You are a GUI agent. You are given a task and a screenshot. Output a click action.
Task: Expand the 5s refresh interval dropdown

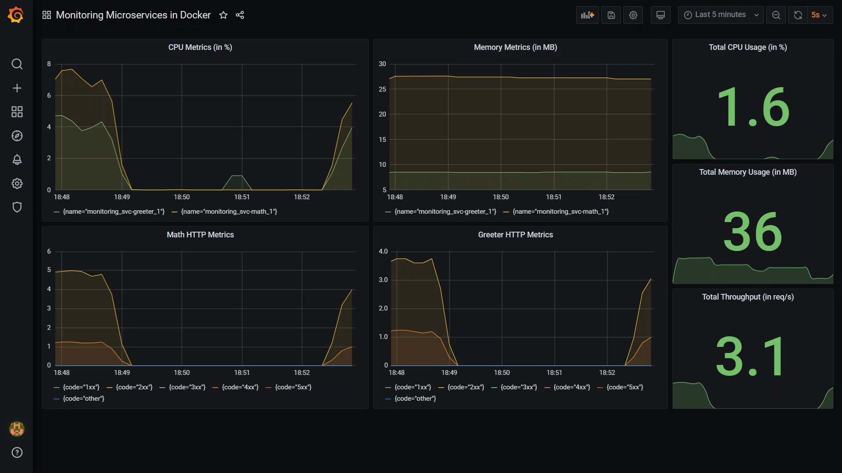click(x=819, y=15)
